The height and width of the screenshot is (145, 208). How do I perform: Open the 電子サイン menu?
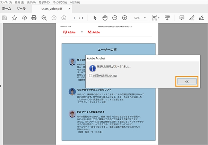point(45,2)
